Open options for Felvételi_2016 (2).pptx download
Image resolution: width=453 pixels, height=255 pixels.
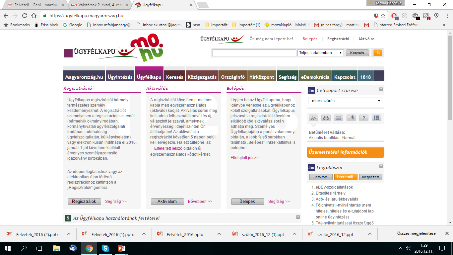tap(69, 234)
